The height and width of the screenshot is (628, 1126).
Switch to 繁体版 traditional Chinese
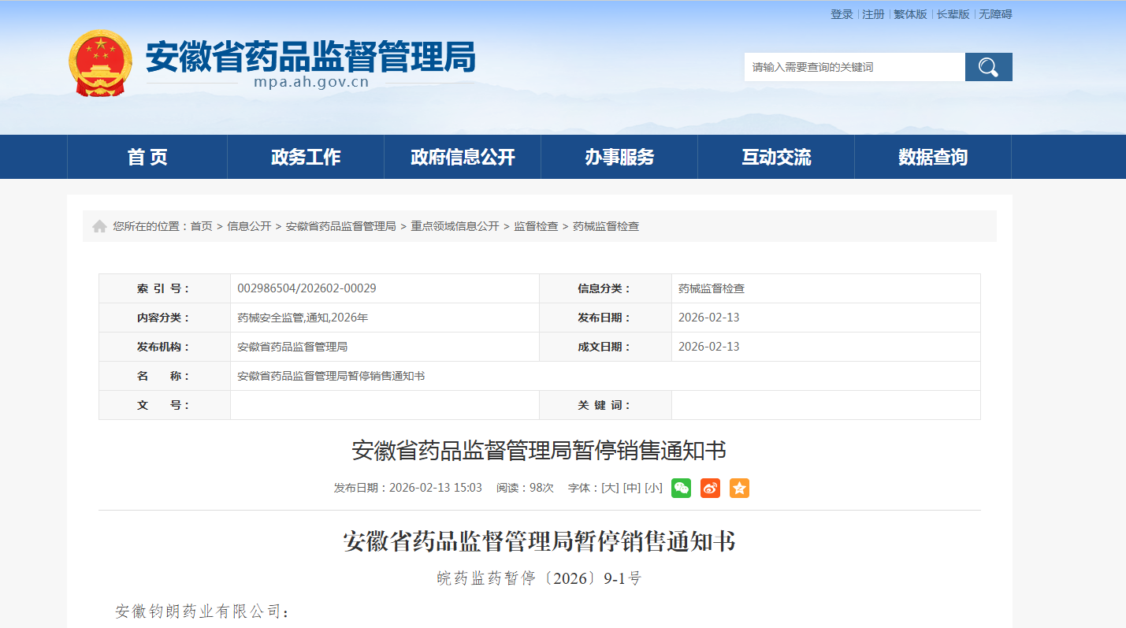[910, 14]
